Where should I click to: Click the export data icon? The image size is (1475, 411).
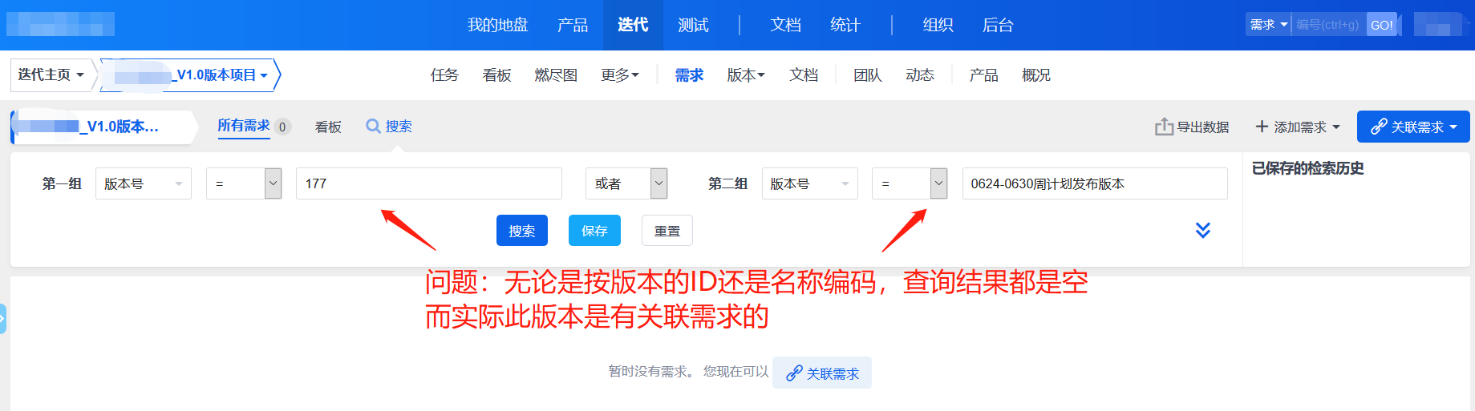coord(1164,127)
